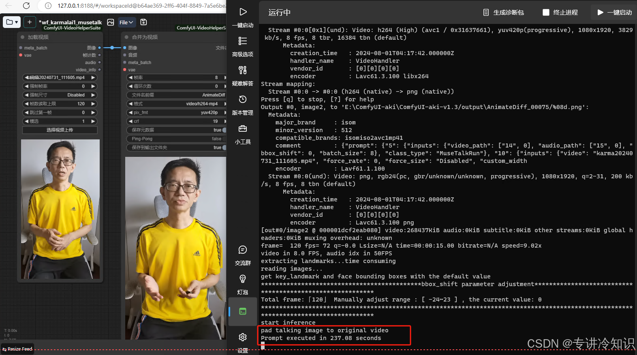Toggle 保存到输出文件夹 switch

tap(223, 148)
